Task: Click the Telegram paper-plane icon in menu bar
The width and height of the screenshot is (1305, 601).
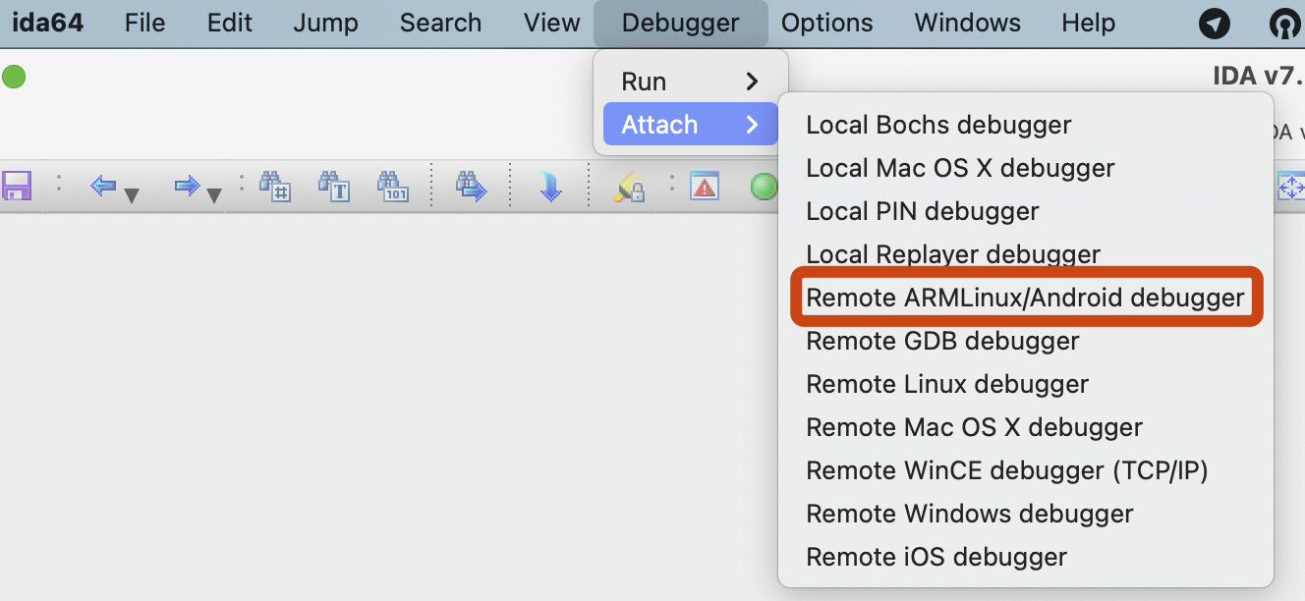Action: [x=1214, y=22]
